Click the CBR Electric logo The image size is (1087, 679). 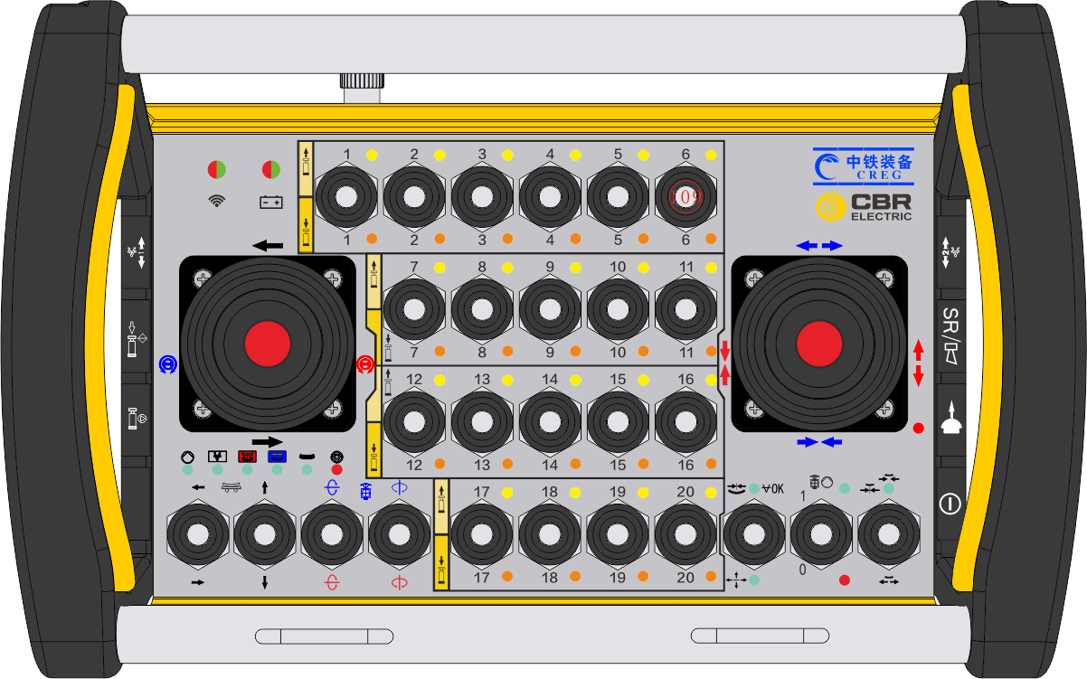[x=863, y=207]
